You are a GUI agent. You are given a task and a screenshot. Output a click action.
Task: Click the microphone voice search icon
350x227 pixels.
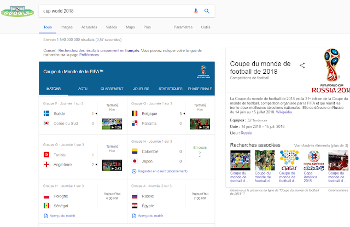[196, 11]
